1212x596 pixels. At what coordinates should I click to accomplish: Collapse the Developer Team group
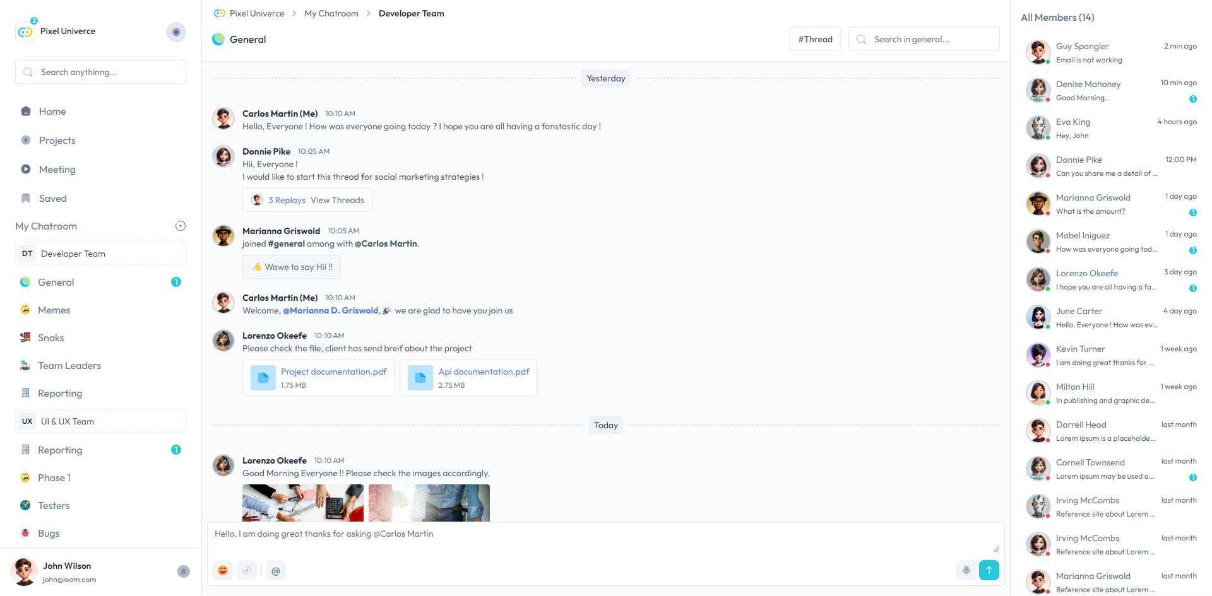point(100,254)
